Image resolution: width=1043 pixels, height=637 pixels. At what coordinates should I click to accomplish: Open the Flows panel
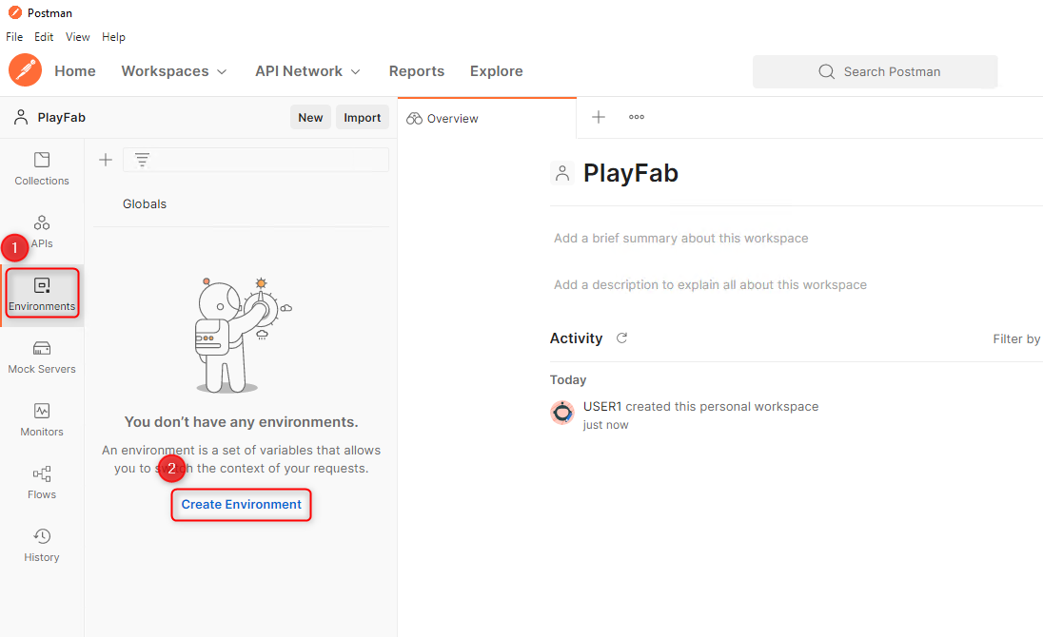point(41,481)
